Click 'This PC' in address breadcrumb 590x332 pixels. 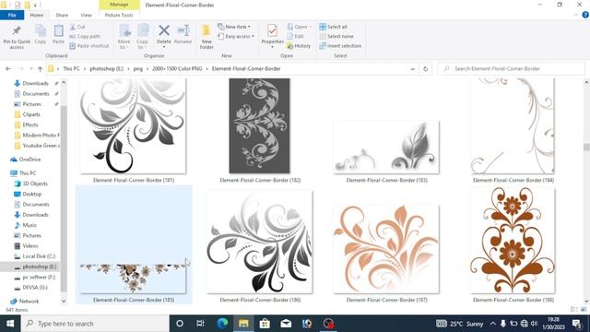coord(71,69)
